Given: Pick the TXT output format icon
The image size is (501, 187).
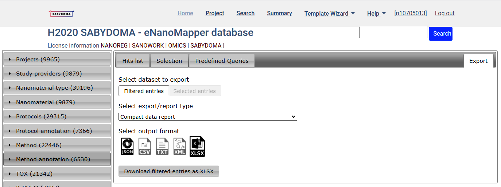Looking at the screenshot, I should point(162,146).
